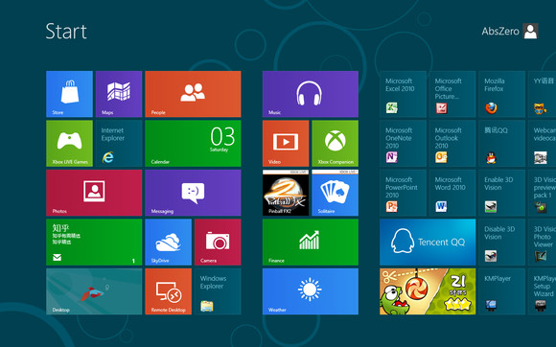This screenshot has height=347, width=556.
Task: Open the wide Tencent QQ tile
Action: [x=428, y=243]
